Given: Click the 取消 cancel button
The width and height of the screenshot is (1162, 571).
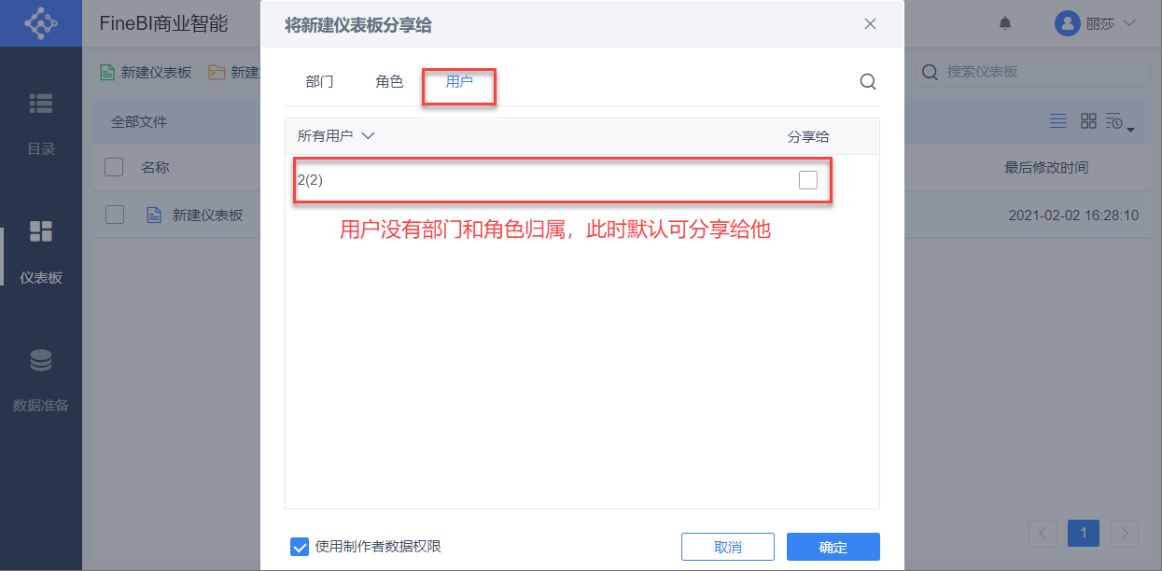Looking at the screenshot, I should click(728, 548).
